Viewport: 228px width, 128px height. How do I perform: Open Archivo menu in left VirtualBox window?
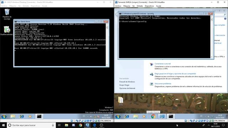click(x=4, y=6)
